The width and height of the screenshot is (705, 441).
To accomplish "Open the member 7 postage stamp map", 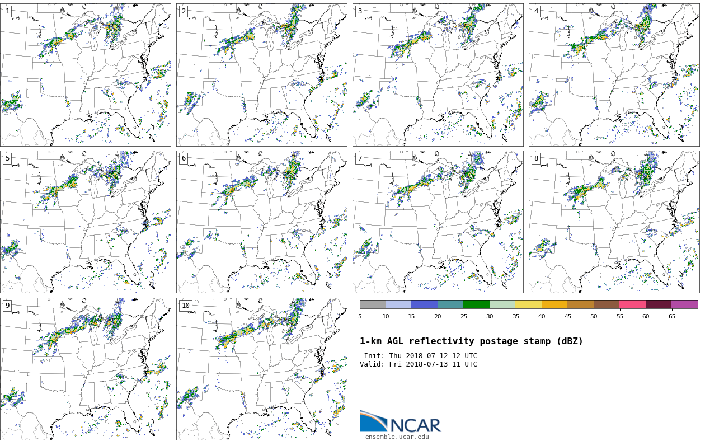I will click(x=438, y=222).
